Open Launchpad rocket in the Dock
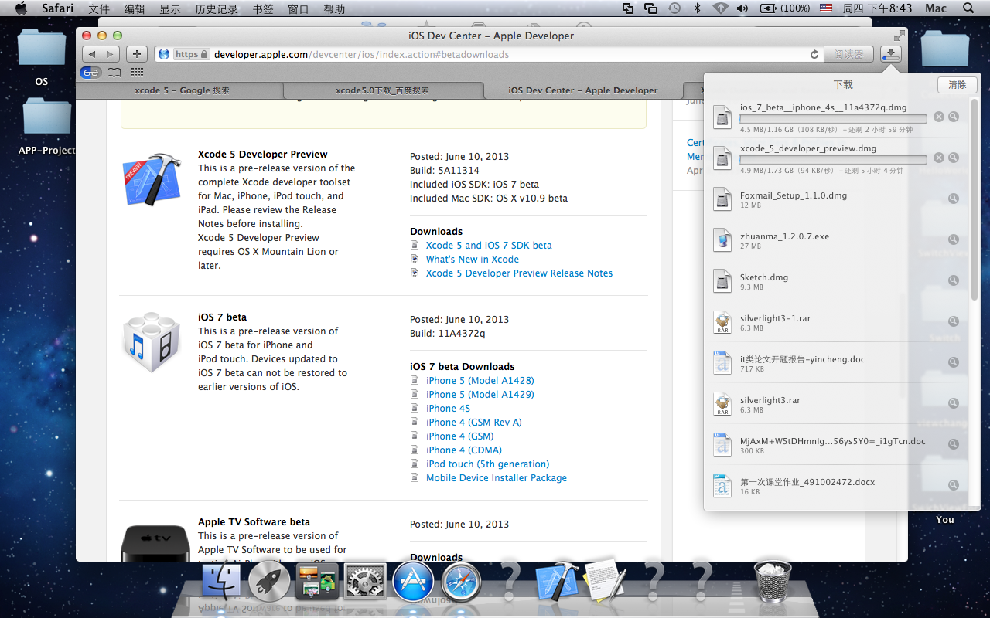Viewport: 990px width, 618px height. tap(269, 581)
